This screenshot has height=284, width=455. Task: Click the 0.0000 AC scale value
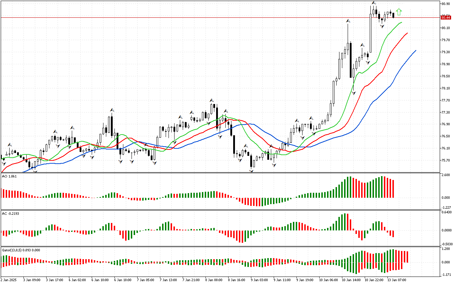click(446, 230)
